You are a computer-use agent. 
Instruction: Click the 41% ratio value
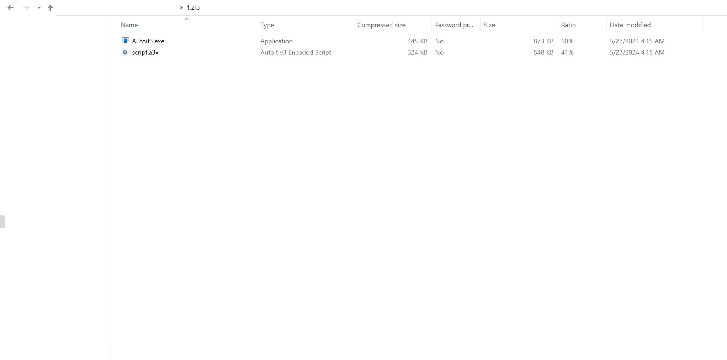point(567,52)
